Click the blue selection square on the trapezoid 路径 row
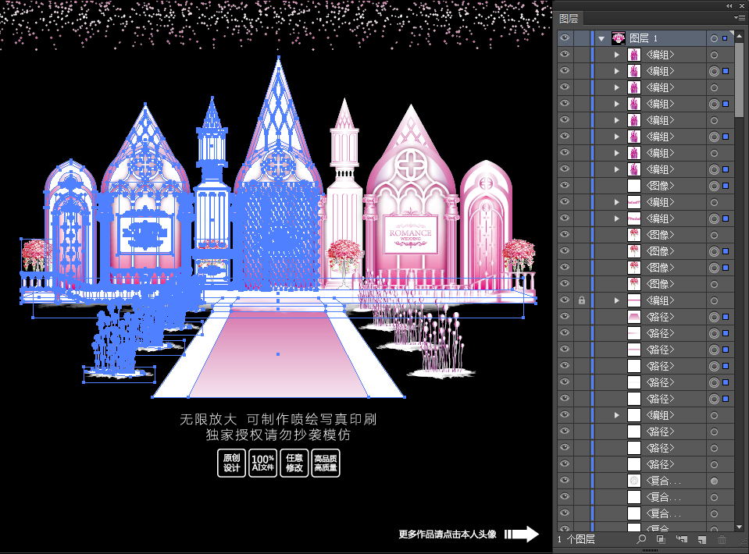 click(726, 317)
